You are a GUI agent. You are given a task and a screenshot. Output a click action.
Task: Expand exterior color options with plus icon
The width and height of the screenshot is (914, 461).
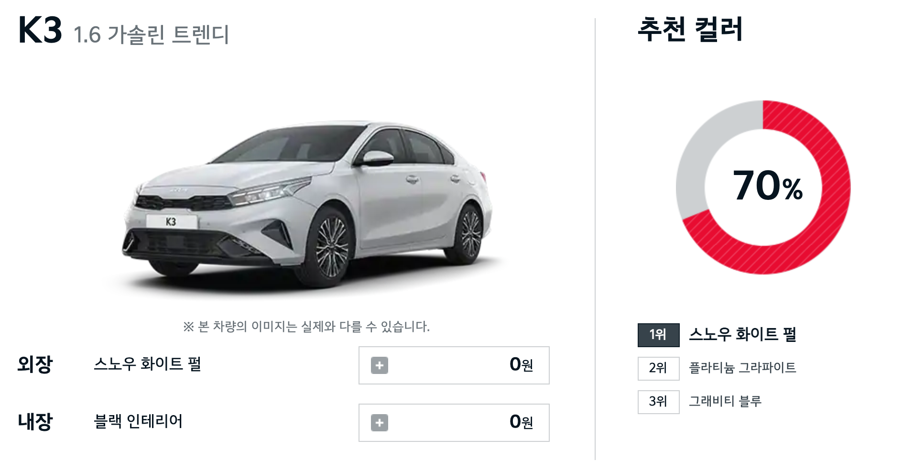(380, 365)
